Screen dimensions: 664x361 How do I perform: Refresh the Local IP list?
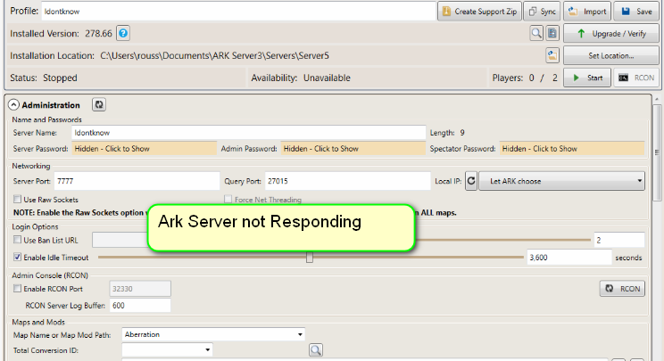pos(471,181)
